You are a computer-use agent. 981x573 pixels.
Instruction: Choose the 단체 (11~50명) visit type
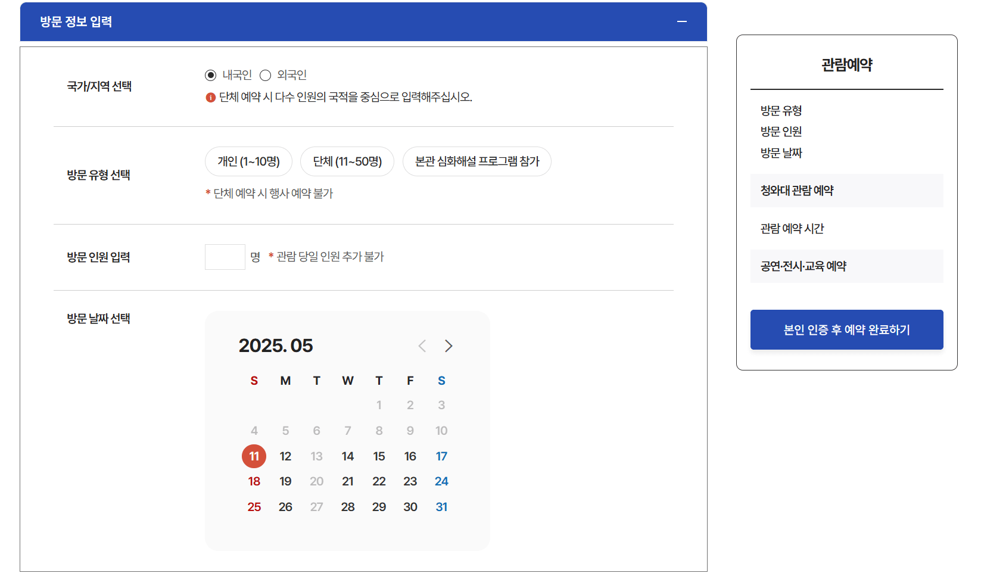(x=347, y=161)
